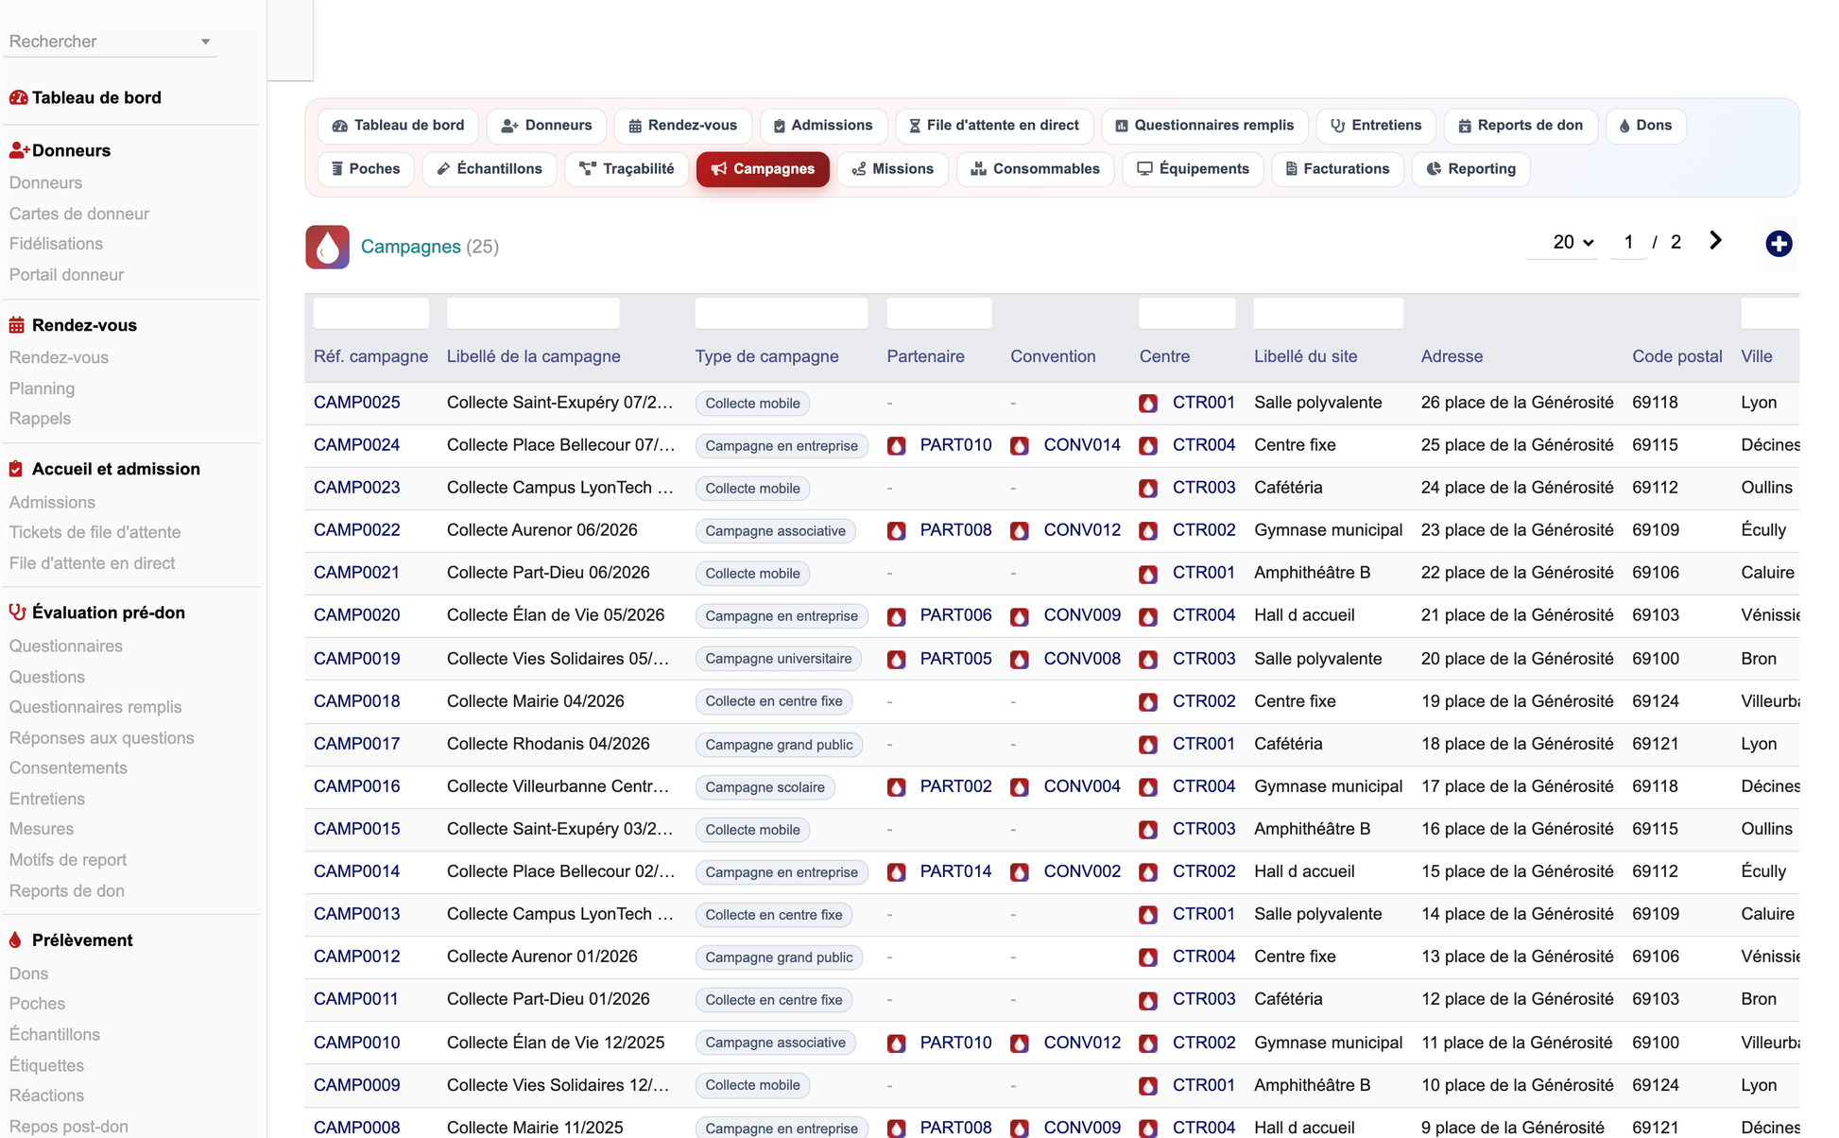
Task: Click Campagnes (25) heading title
Action: pyautogui.click(x=429, y=247)
